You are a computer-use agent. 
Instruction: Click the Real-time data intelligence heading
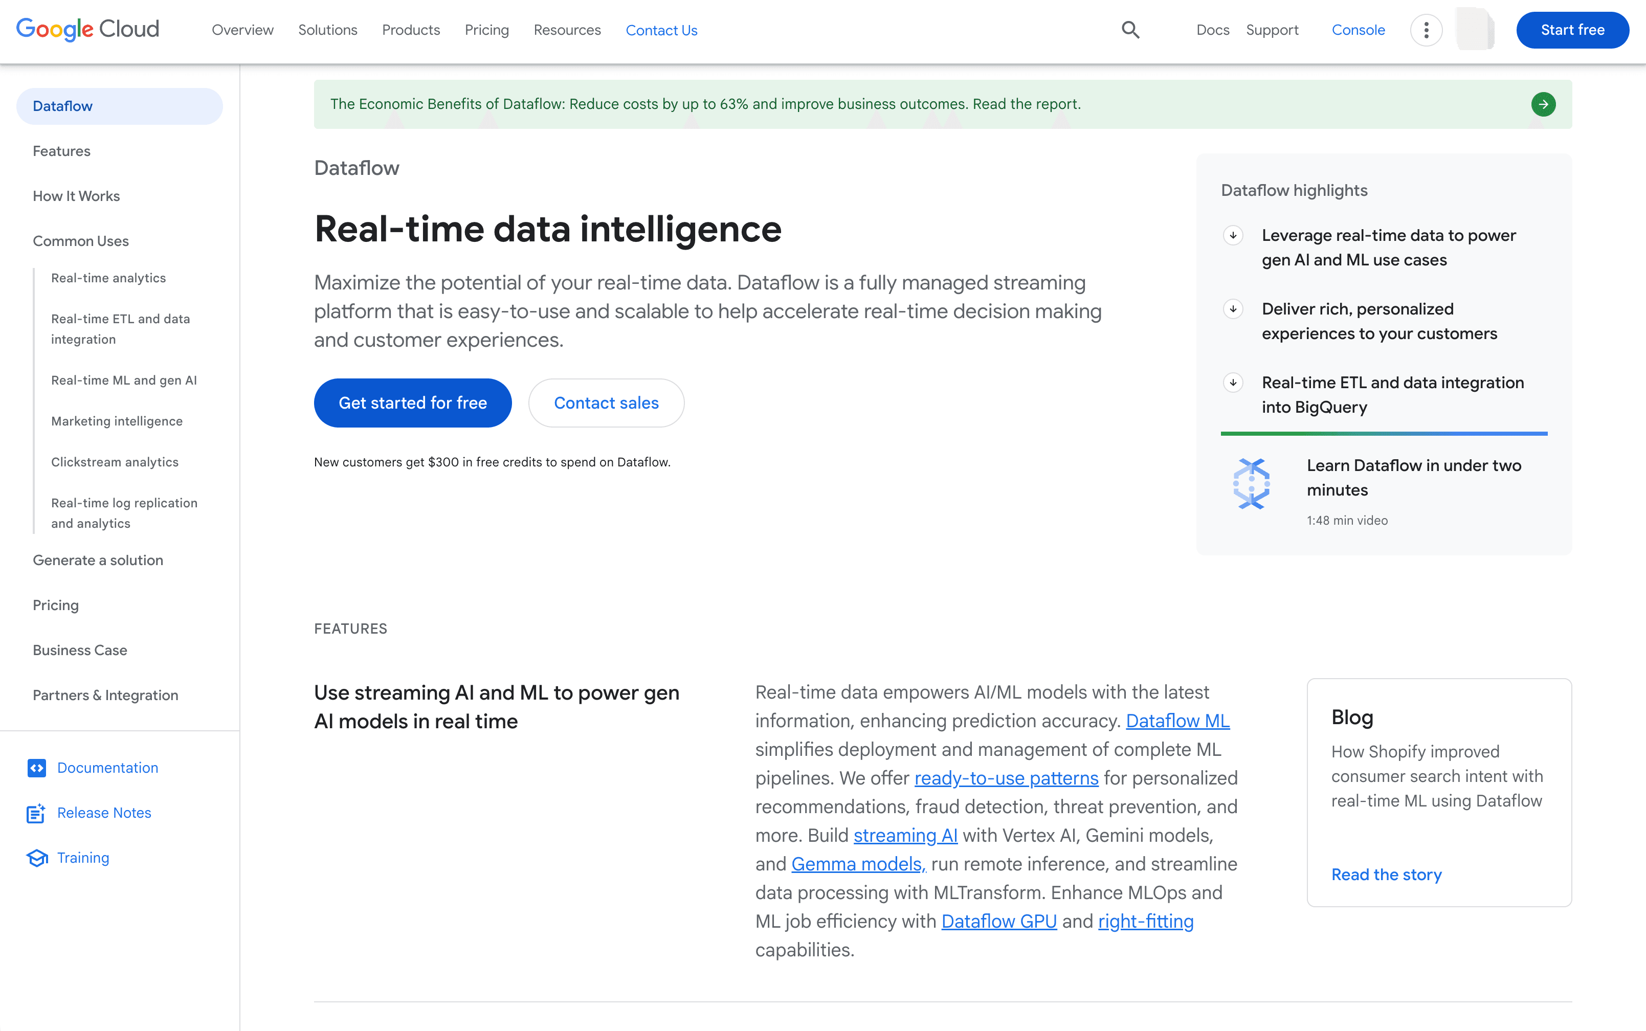pyautogui.click(x=547, y=229)
